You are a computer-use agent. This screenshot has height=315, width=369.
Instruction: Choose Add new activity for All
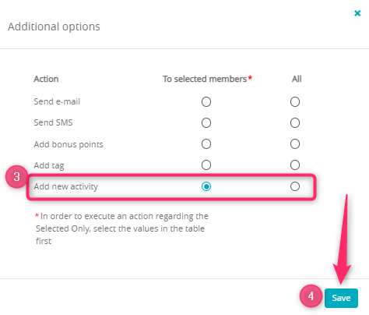(295, 186)
